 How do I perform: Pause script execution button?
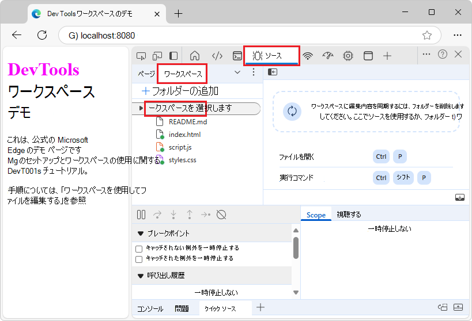pyautogui.click(x=141, y=215)
